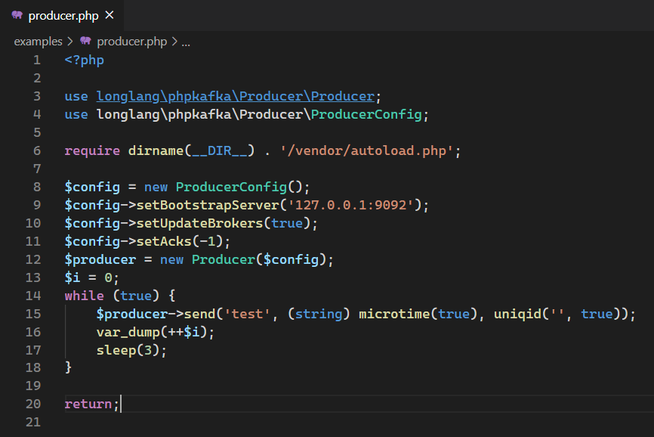
Task: Click the <?php opening tag
Action: pos(85,60)
